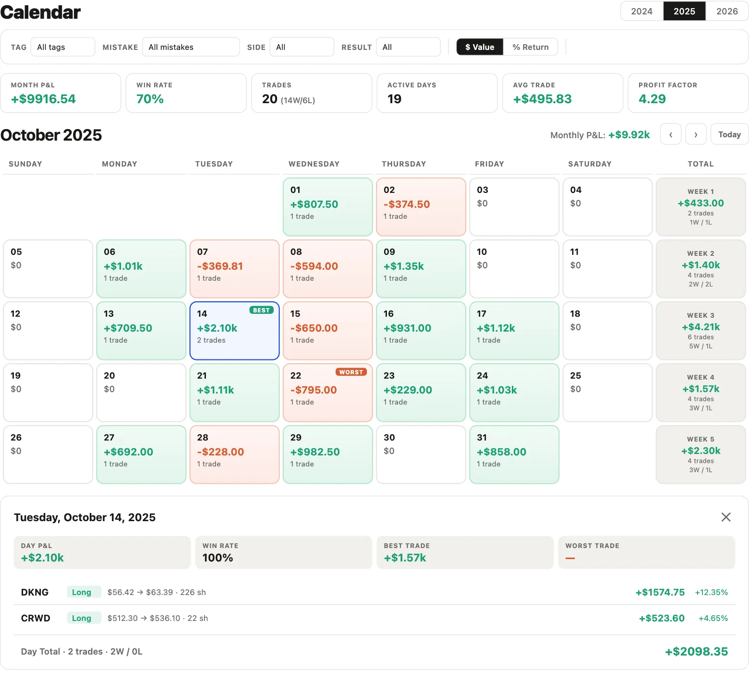Switch to $ Value display mode

[x=480, y=47]
